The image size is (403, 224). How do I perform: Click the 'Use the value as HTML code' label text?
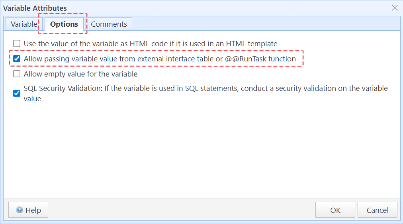click(151, 43)
